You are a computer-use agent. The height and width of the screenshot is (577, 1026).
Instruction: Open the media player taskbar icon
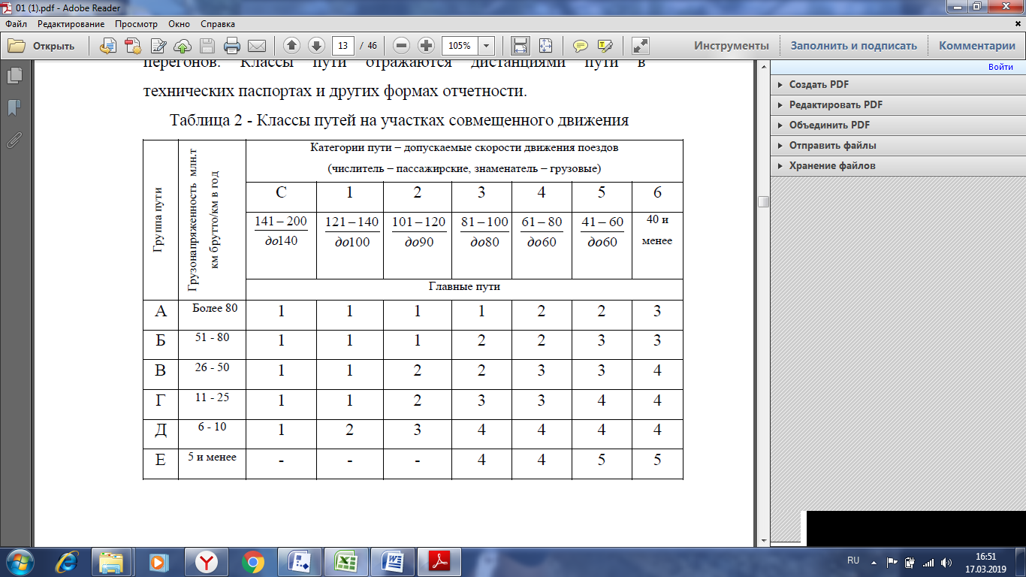pos(158,561)
